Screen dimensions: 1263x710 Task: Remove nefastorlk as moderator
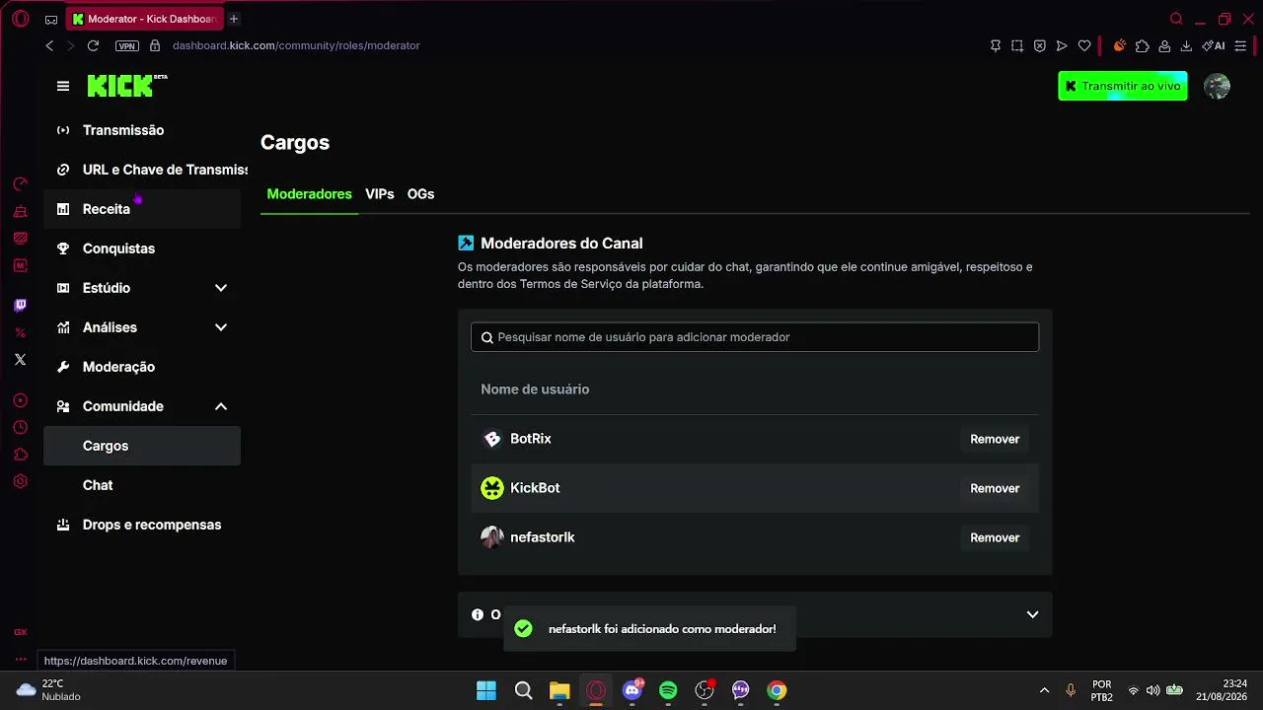(995, 537)
